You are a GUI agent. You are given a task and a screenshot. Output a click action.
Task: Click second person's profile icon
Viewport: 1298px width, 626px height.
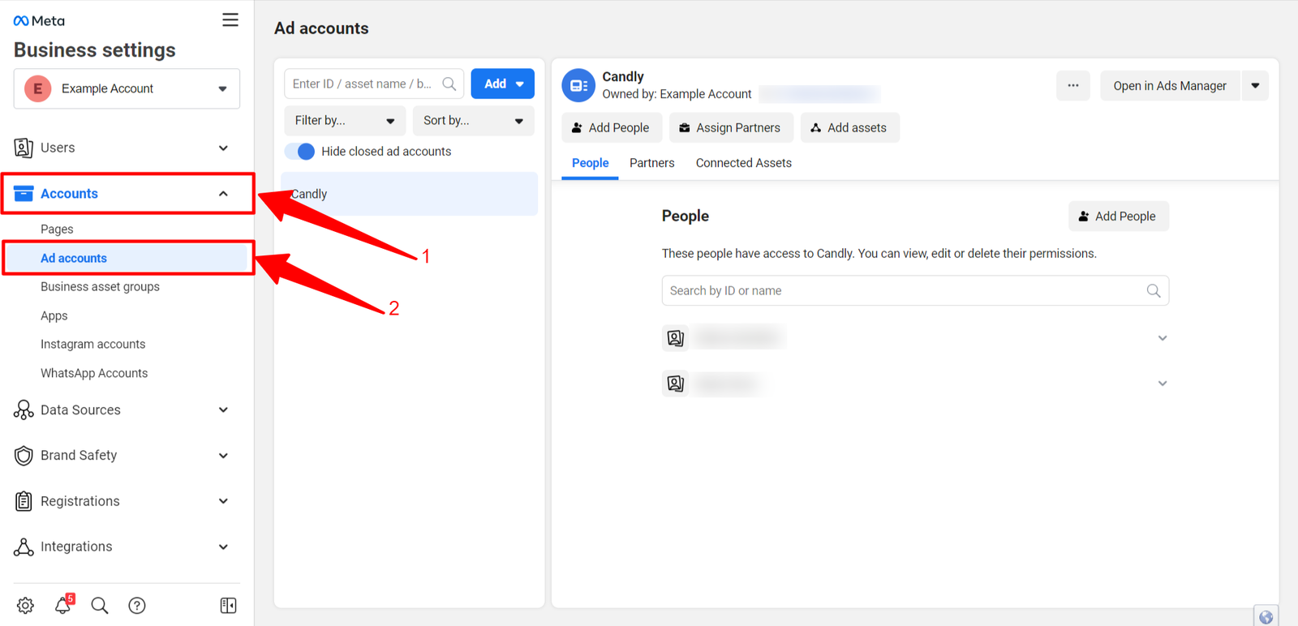(x=676, y=384)
